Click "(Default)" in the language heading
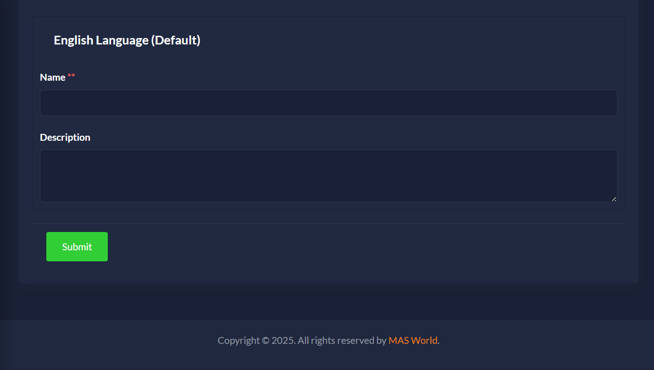654x370 pixels. [x=176, y=40]
